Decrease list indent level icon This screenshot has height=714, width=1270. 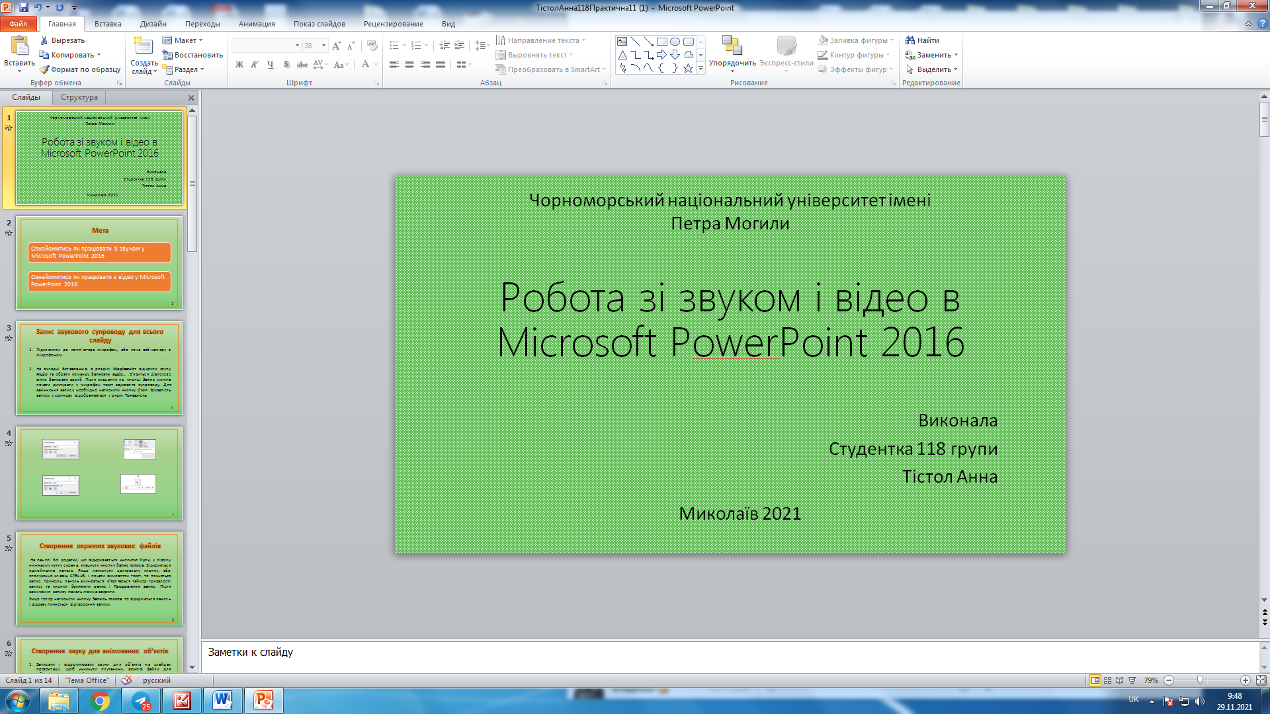[444, 46]
